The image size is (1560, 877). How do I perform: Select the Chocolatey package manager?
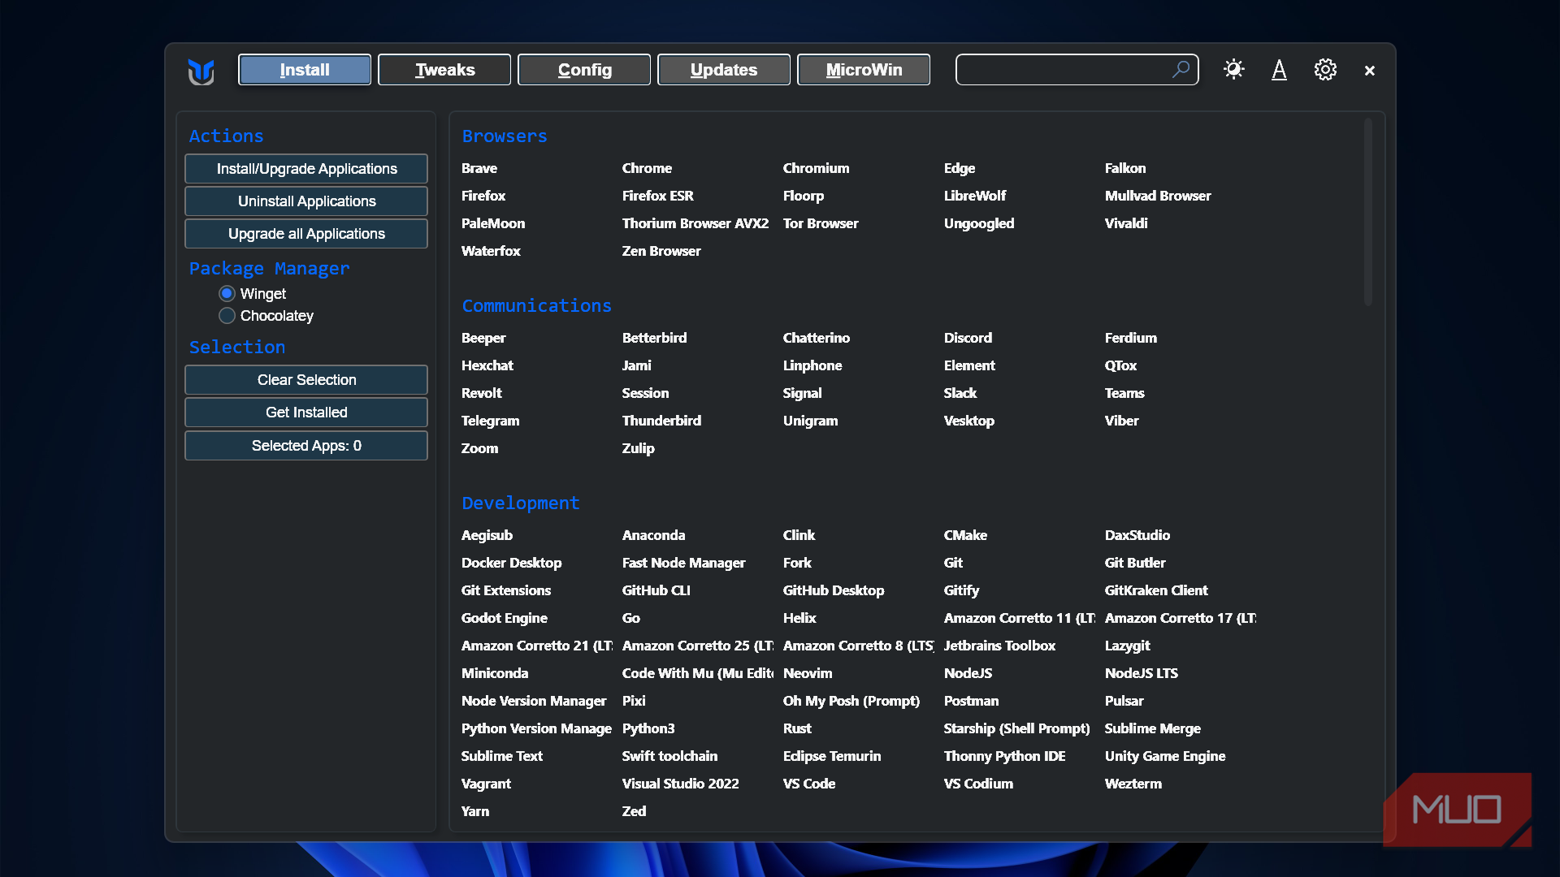coord(227,315)
